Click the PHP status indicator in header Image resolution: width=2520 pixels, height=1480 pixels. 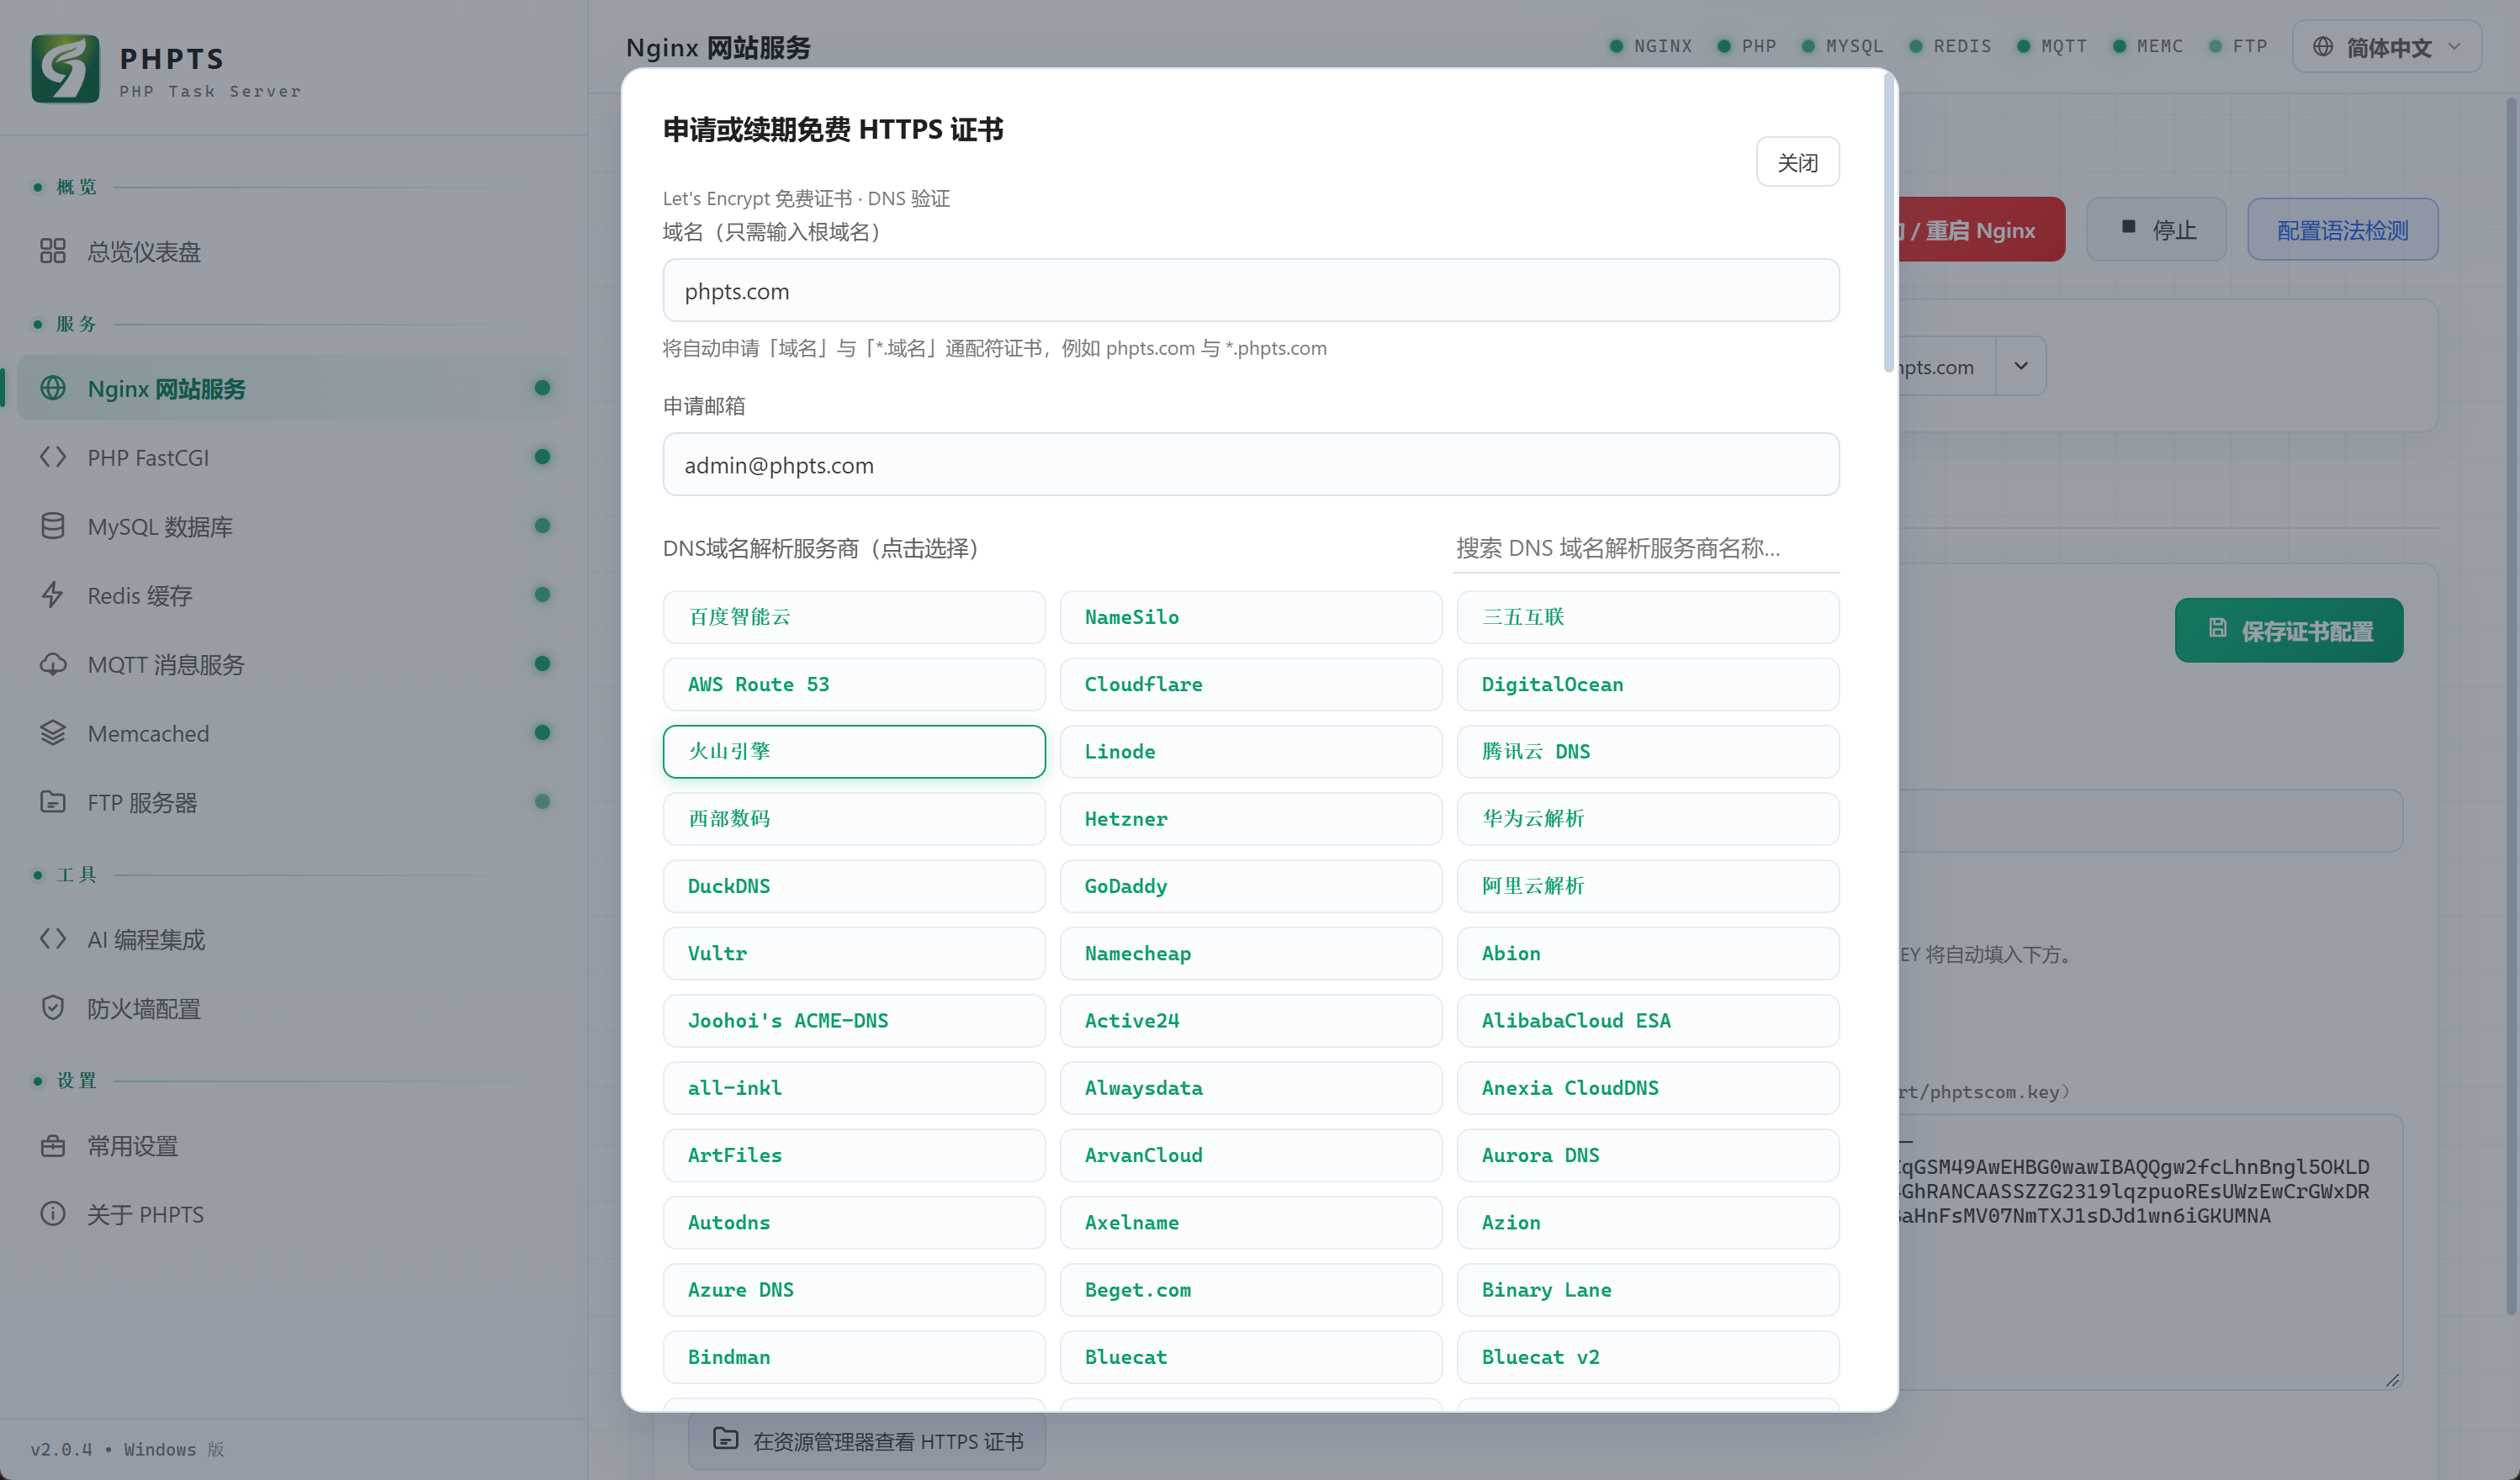click(1747, 46)
